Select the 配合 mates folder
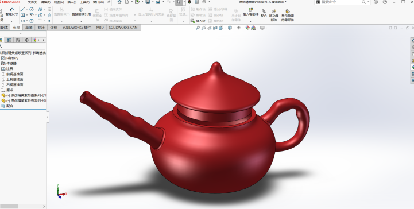414x209 pixels. click(x=7, y=106)
